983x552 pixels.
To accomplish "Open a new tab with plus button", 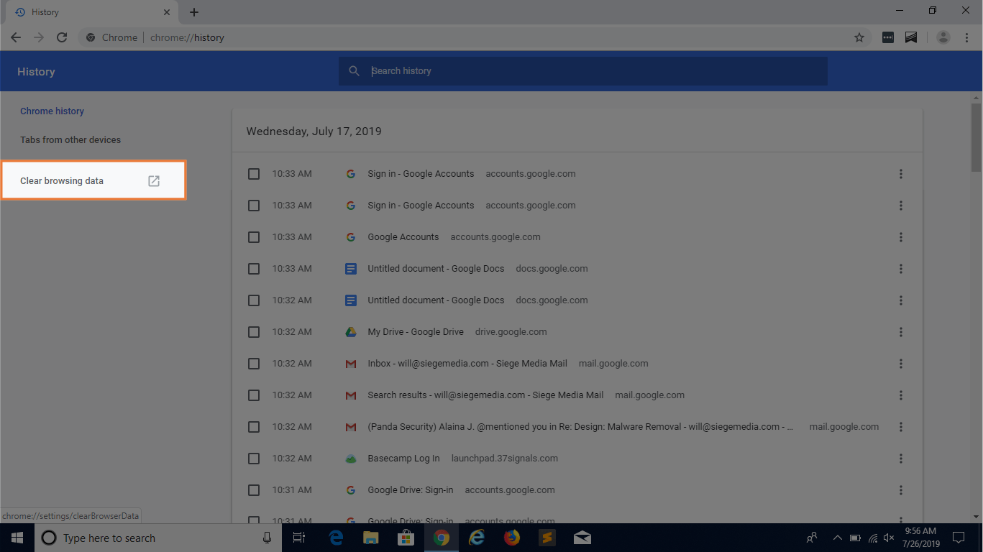I will pos(194,12).
